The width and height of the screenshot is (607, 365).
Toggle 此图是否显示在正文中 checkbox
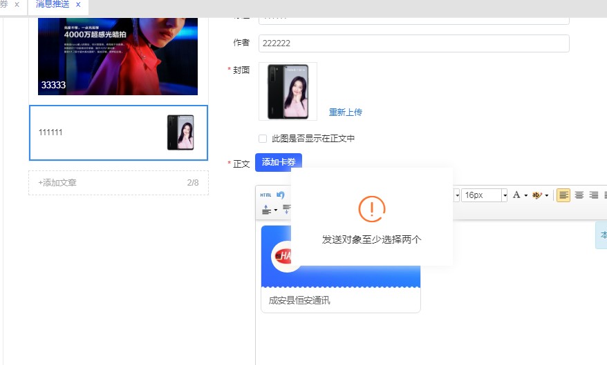click(263, 139)
